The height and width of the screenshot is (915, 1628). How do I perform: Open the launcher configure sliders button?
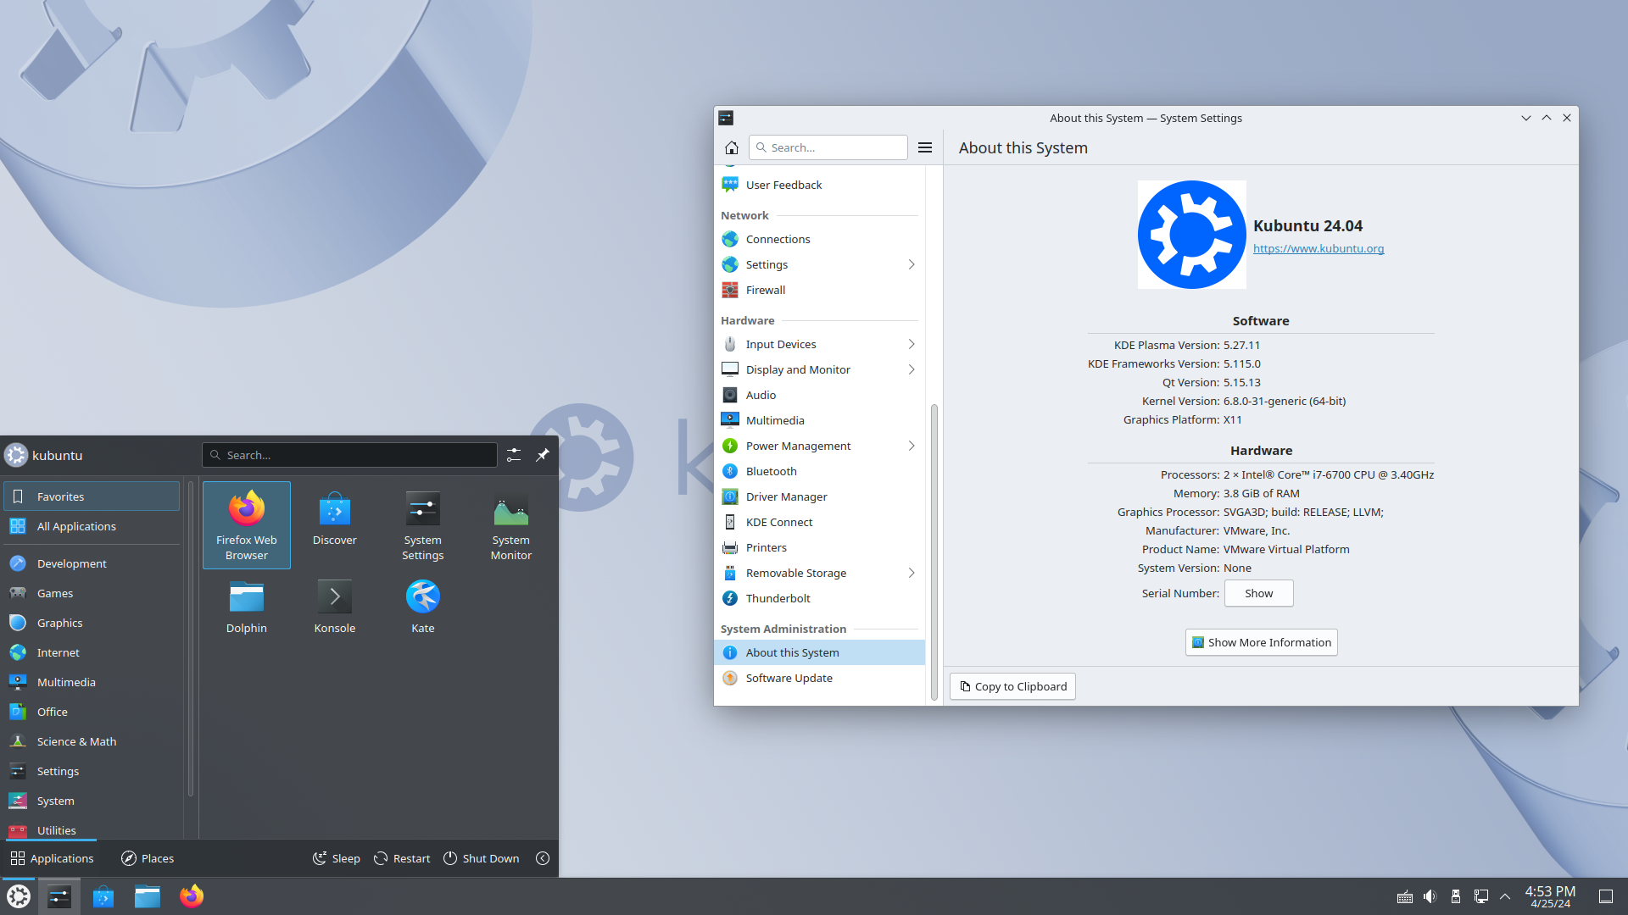514,455
